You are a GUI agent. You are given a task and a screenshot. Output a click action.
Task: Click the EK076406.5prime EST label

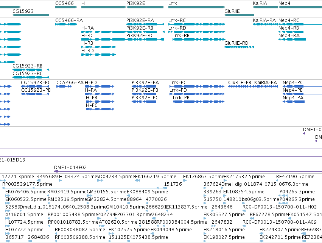[26, 192]
